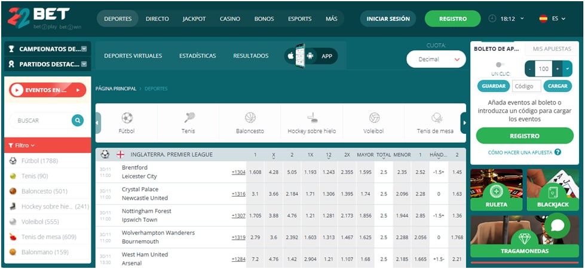
Task: Select the Voleibol icon in carousel
Action: 374,118
